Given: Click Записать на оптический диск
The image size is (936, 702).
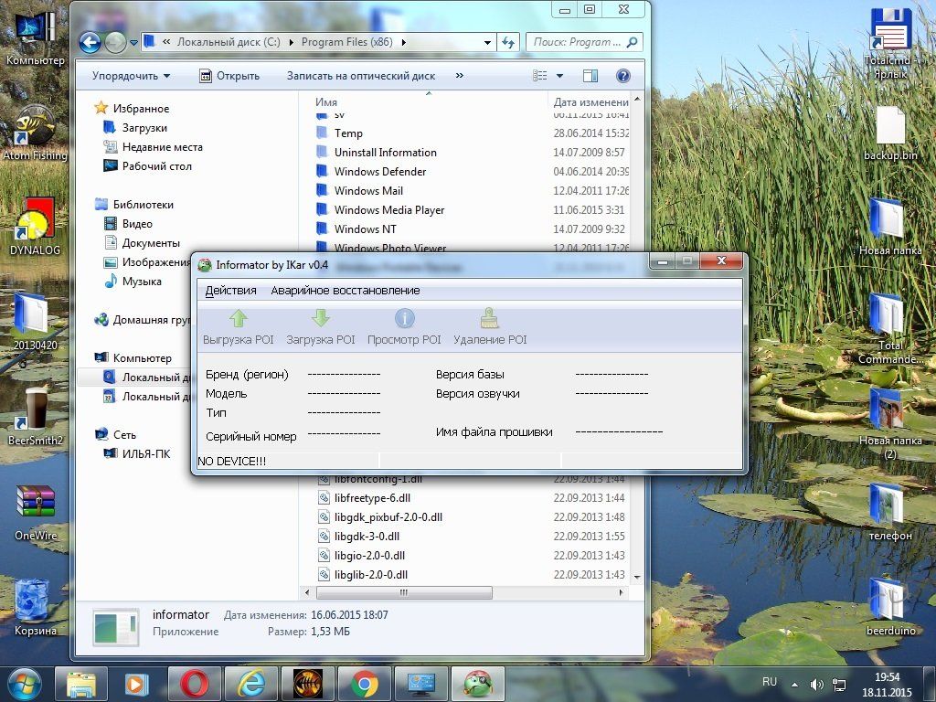Looking at the screenshot, I should 360,76.
